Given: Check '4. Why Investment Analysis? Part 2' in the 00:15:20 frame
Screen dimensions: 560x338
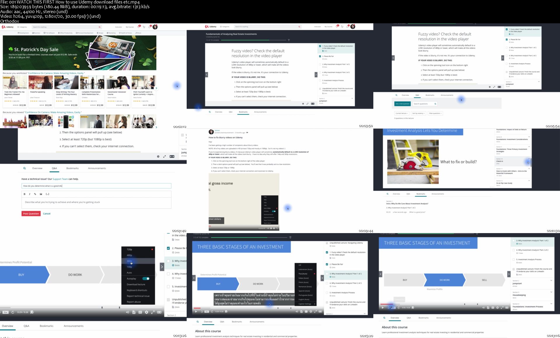Looking at the screenshot, I should [327, 283].
